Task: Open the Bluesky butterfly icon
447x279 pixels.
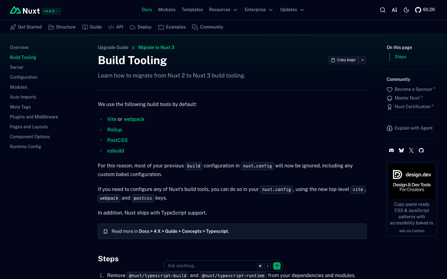Action: pyautogui.click(x=401, y=150)
